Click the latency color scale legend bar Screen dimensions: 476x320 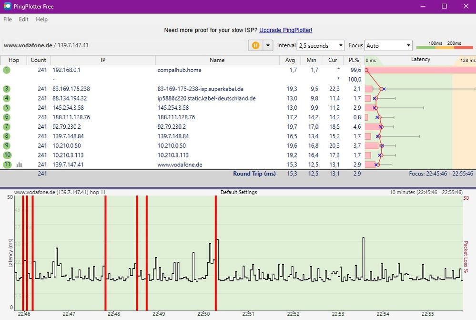tap(445, 48)
